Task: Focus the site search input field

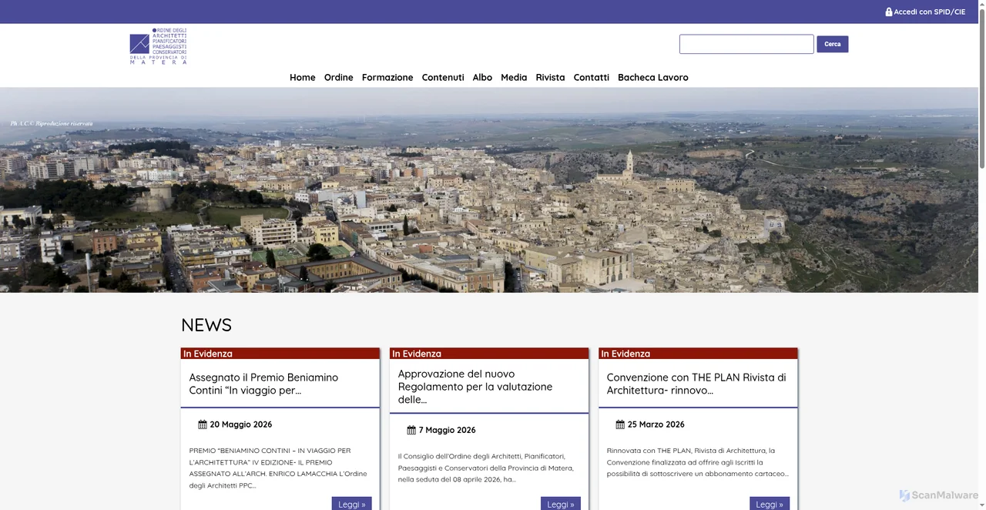Action: (x=746, y=44)
